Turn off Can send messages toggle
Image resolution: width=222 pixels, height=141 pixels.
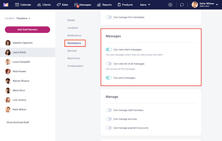[109, 78]
